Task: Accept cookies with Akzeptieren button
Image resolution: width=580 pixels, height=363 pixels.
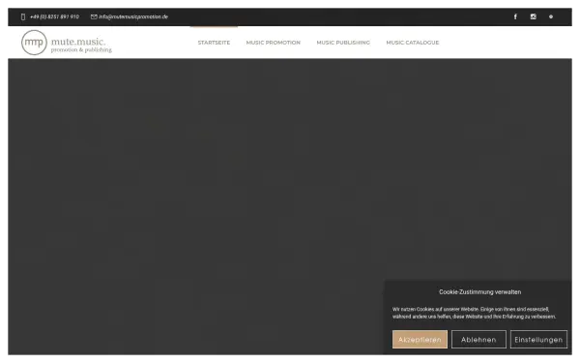Action: pos(420,340)
